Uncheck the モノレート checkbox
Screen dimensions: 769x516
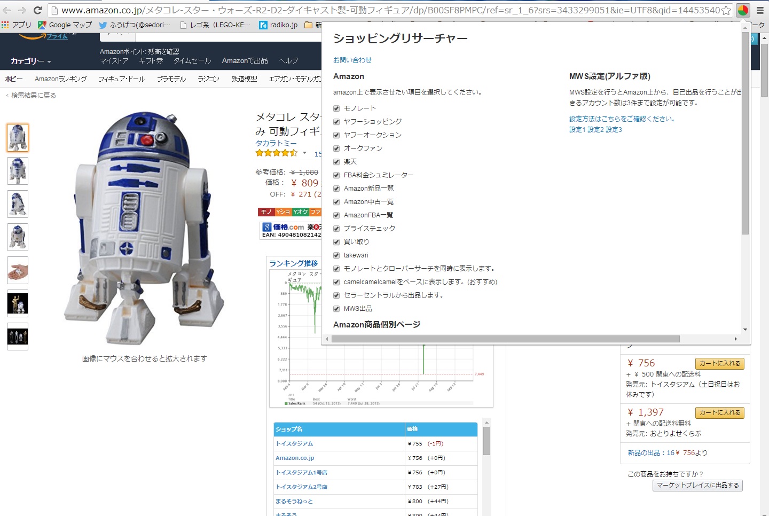[336, 108]
